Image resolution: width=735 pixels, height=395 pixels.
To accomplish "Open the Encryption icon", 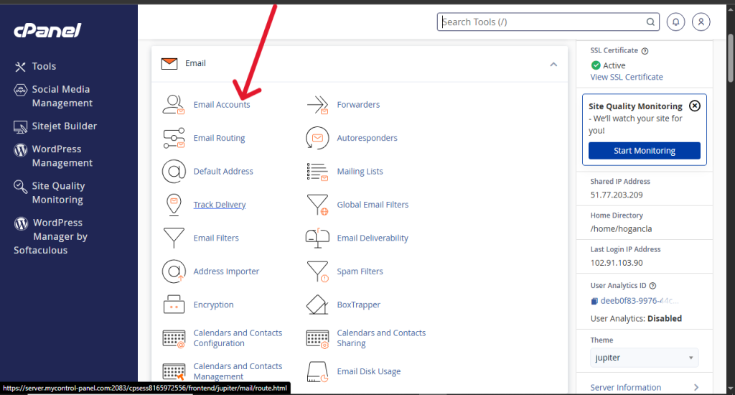I will [174, 305].
